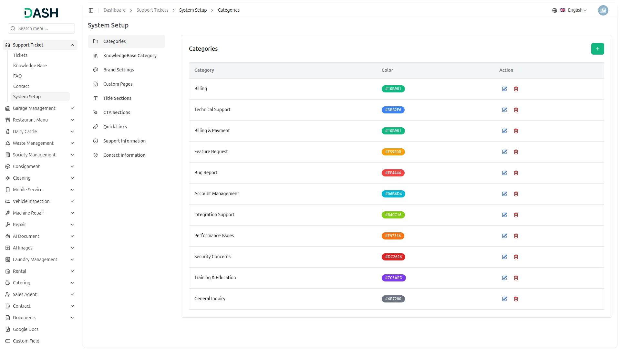Click the green add category plus button
The height and width of the screenshot is (349, 620).
(597, 49)
